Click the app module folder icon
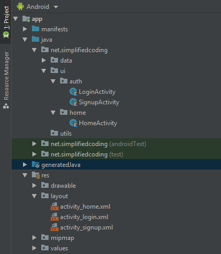 click(26, 19)
